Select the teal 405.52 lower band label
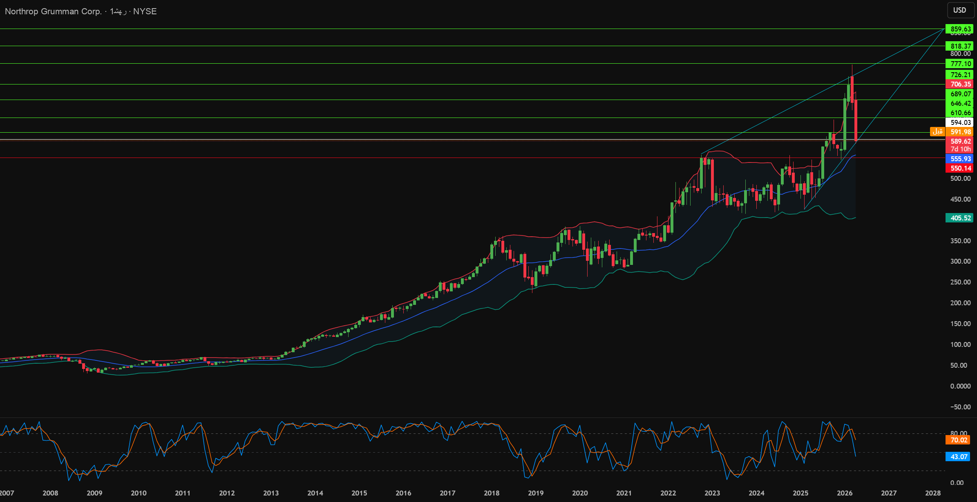This screenshot has height=502, width=977. point(959,218)
